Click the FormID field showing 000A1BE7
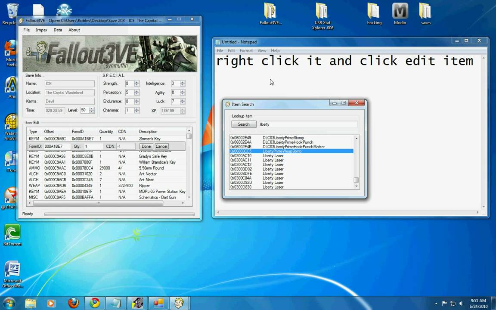 57,146
